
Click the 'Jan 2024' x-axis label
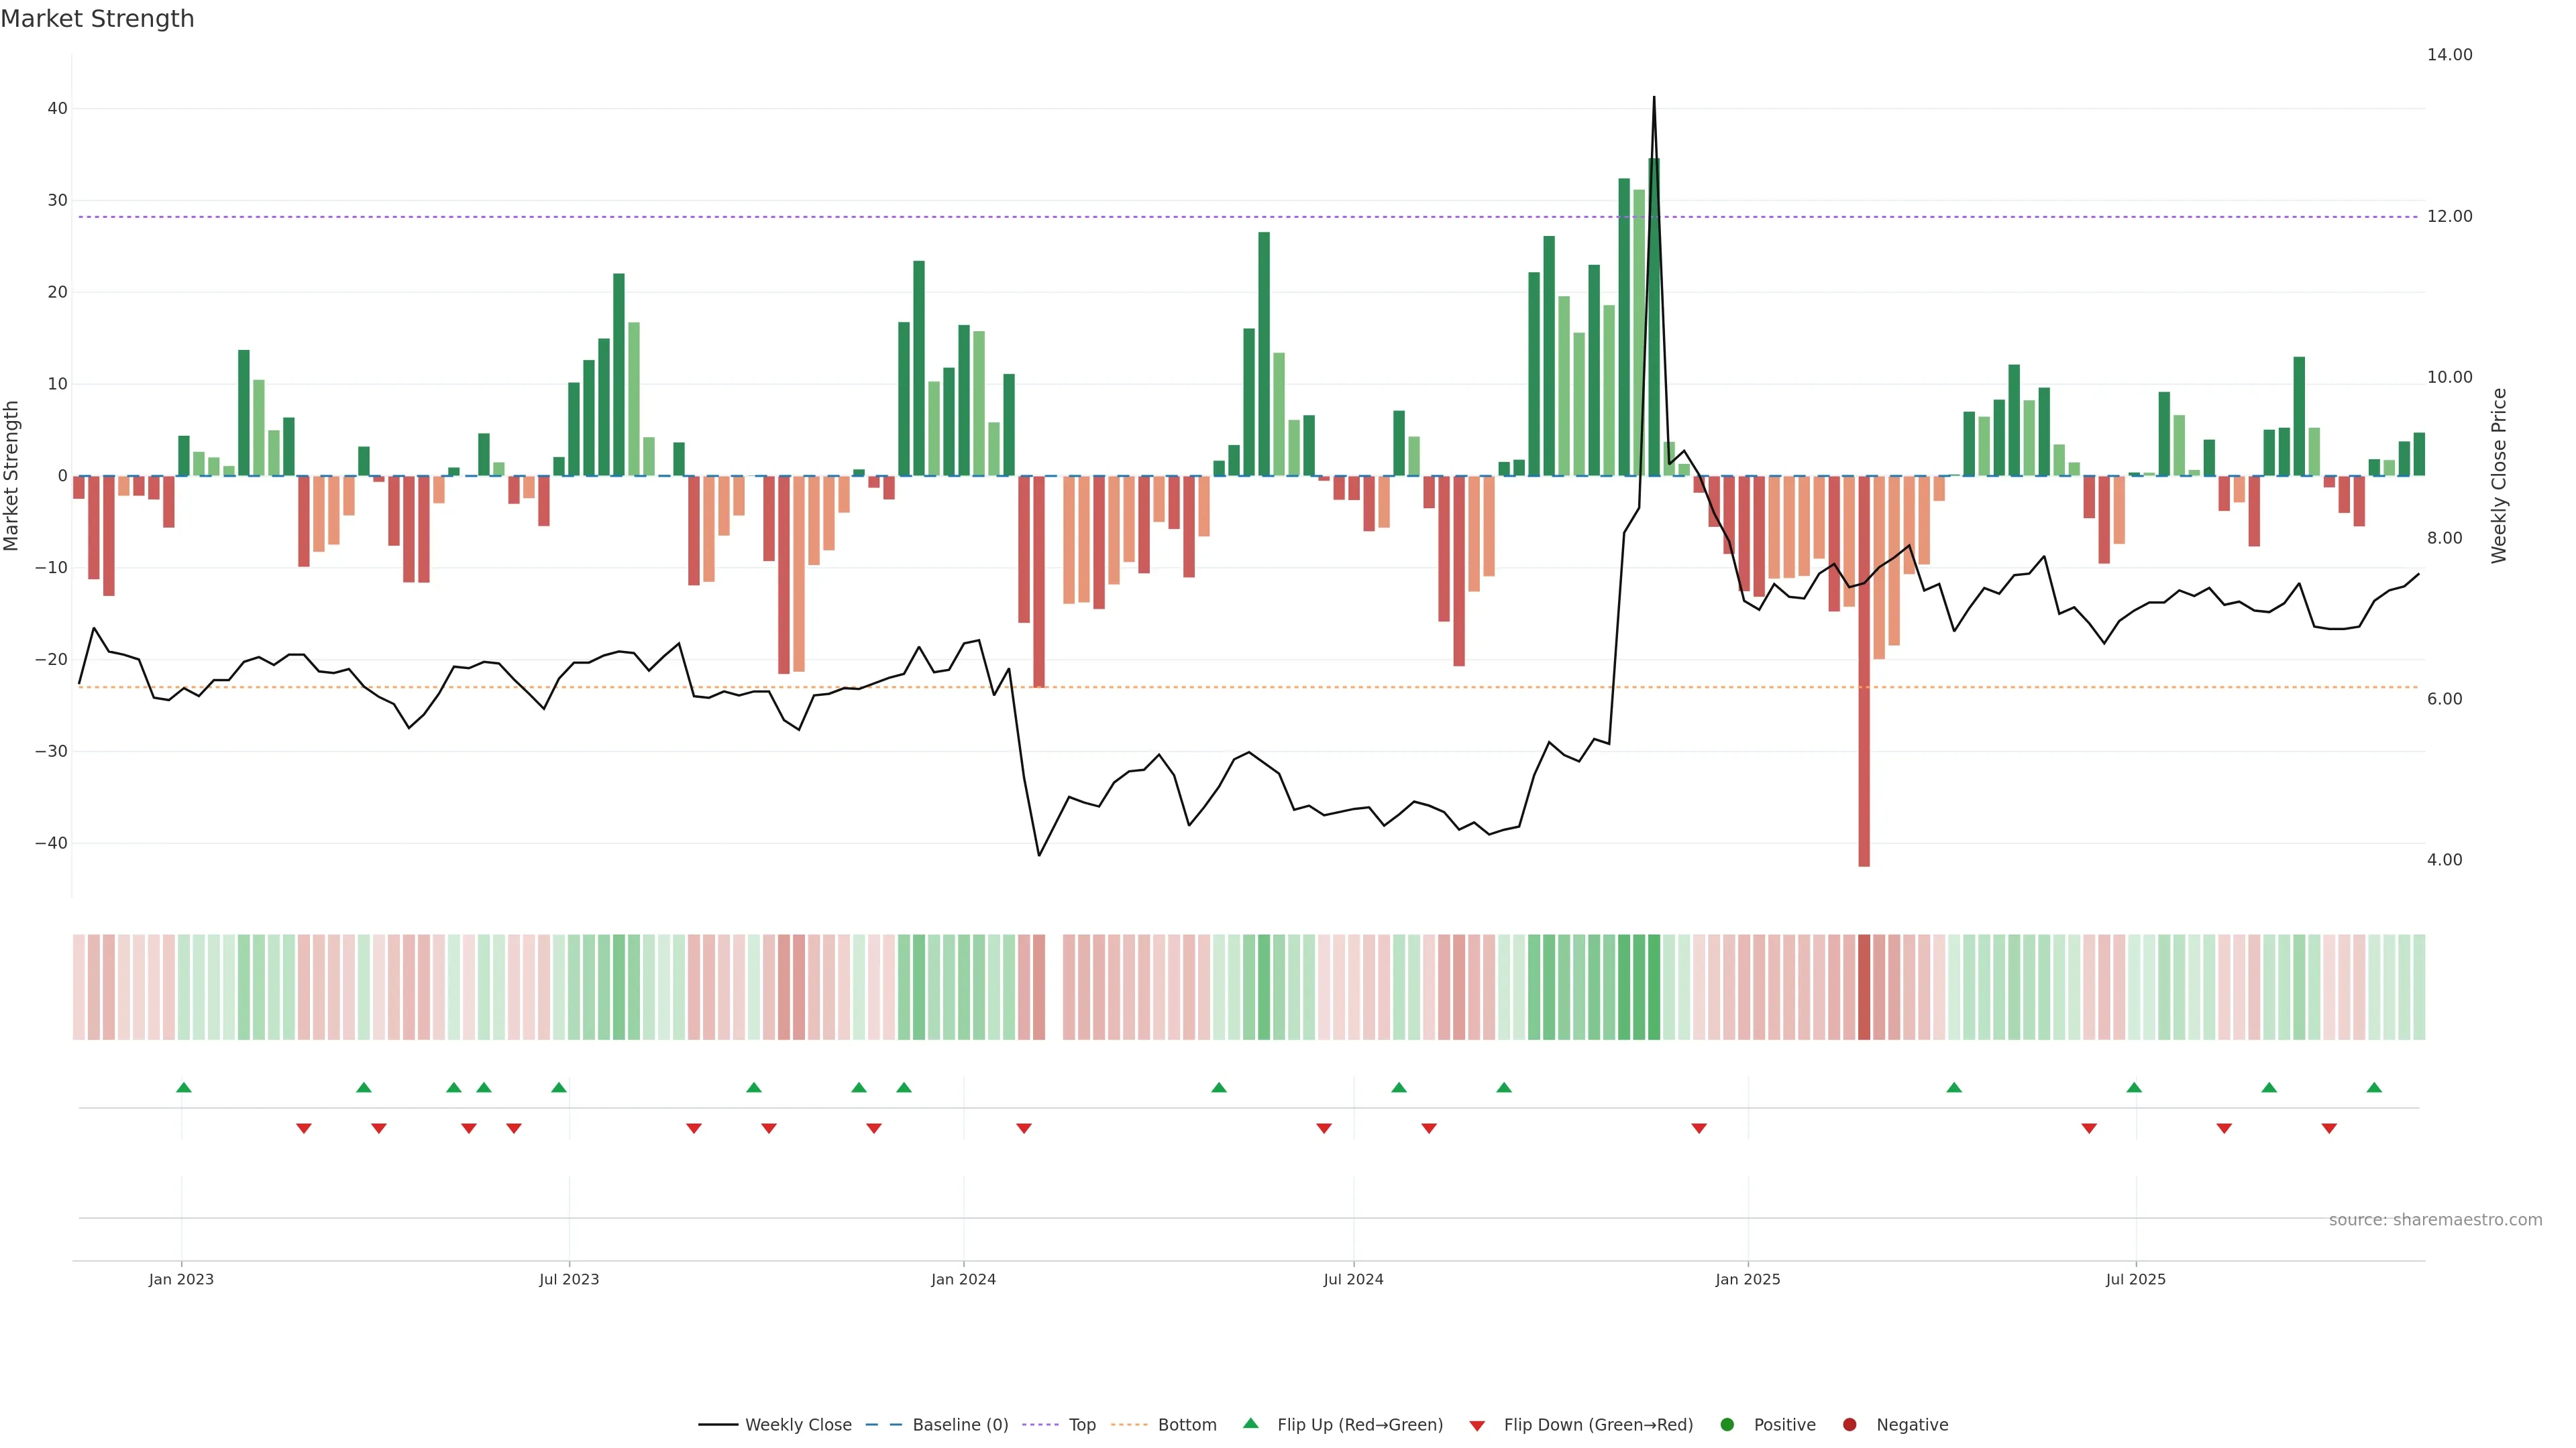[x=963, y=1279]
